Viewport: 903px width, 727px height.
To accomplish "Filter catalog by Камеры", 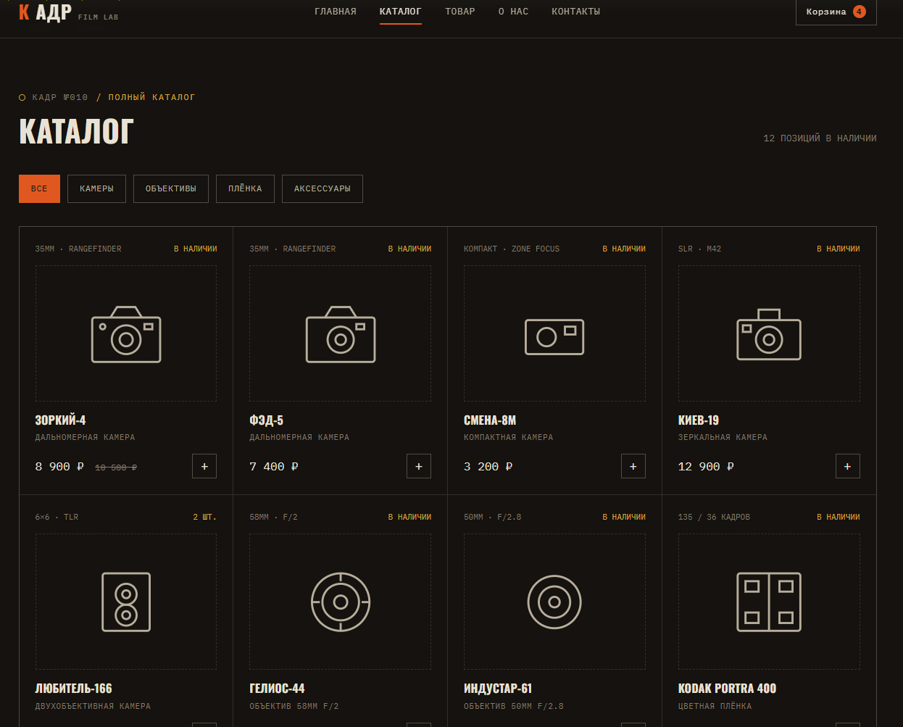I will tap(96, 188).
